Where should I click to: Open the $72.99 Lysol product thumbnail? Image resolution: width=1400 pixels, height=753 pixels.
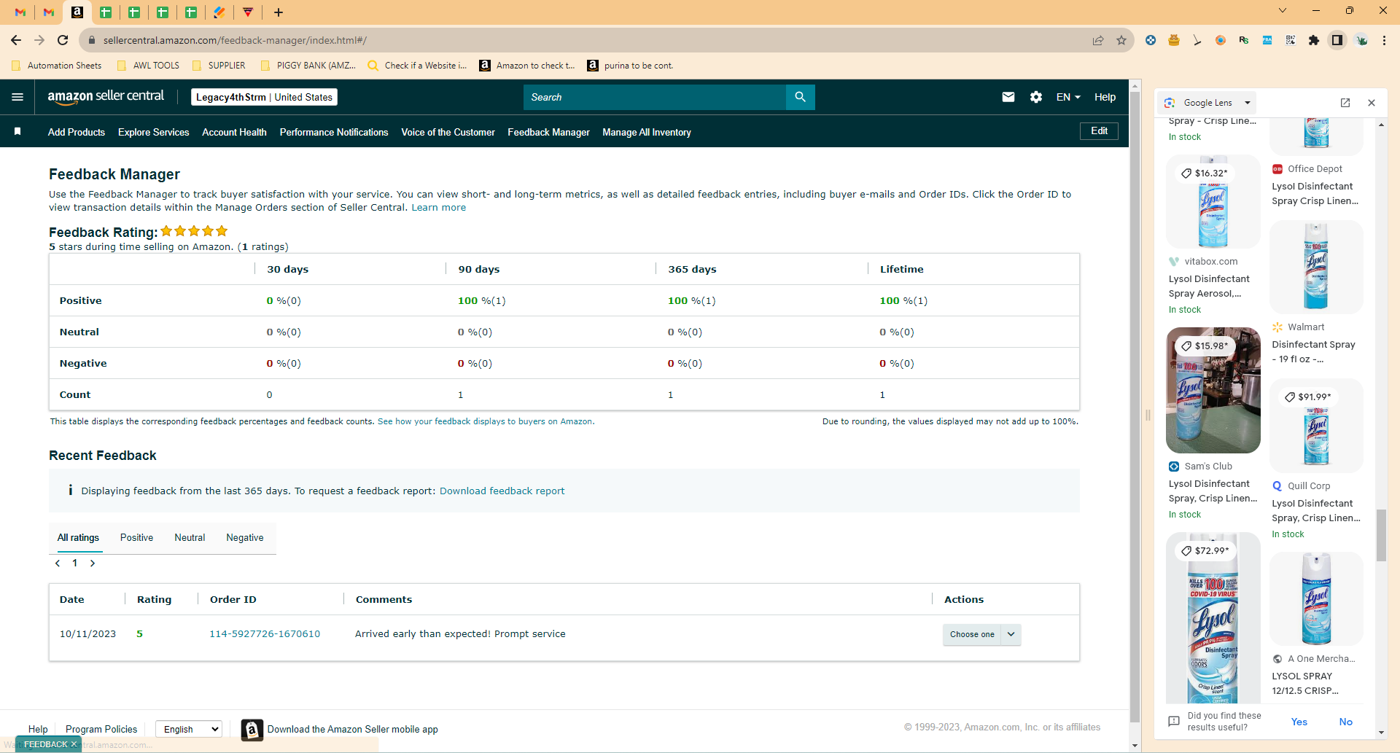(x=1213, y=618)
